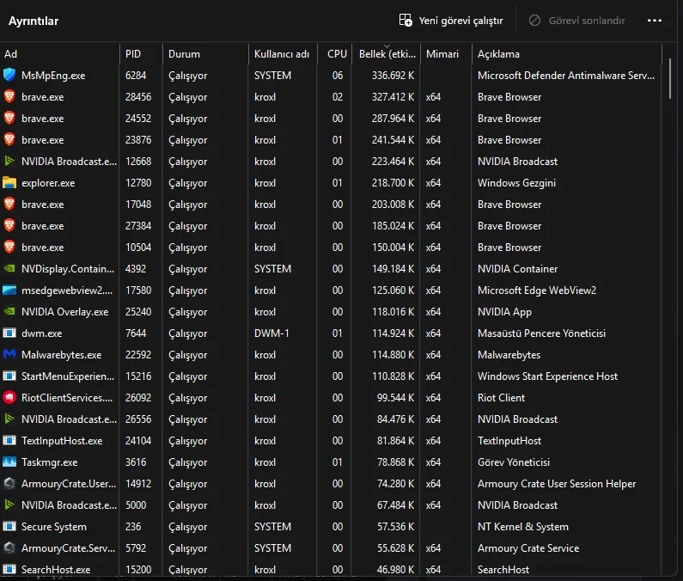
Task: Sort by the Mimari column header
Action: coord(446,54)
